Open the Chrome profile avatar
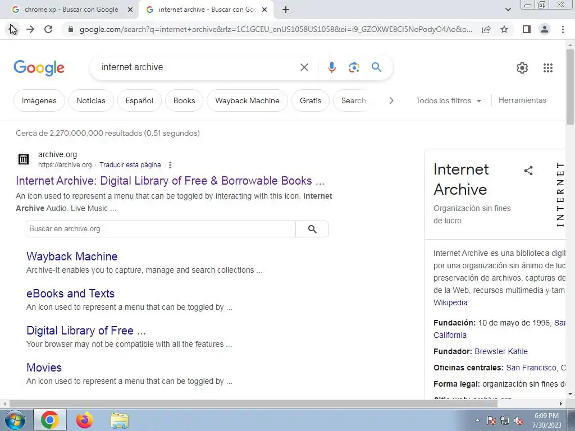 pyautogui.click(x=545, y=29)
